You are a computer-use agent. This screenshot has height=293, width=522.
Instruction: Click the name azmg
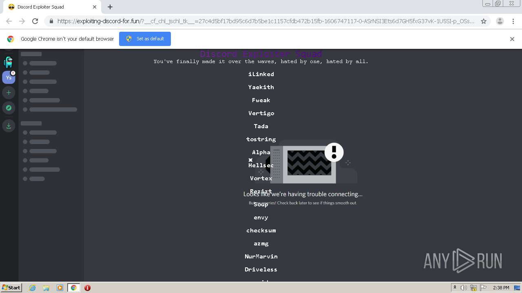261,243
